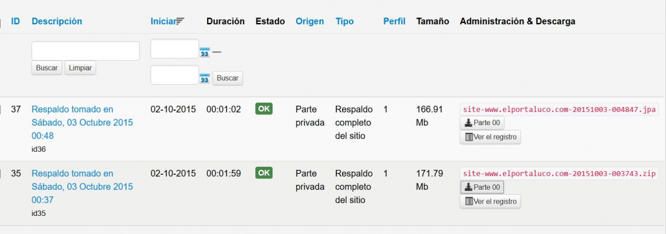Screen dimensions: 666x234
Task: Download Parte 00 of backup 35
Action: click(x=482, y=187)
